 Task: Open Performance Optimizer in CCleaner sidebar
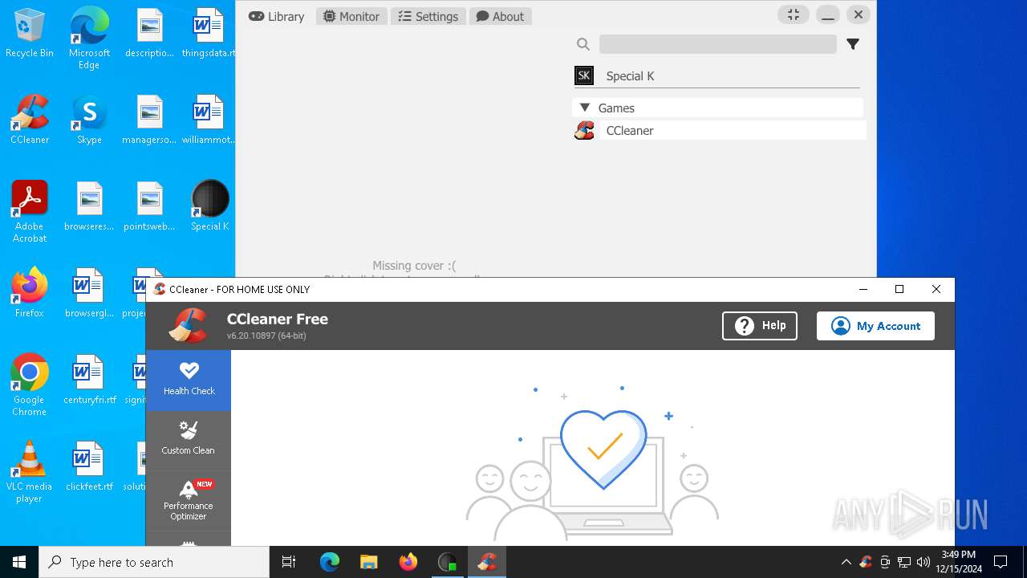tap(189, 500)
